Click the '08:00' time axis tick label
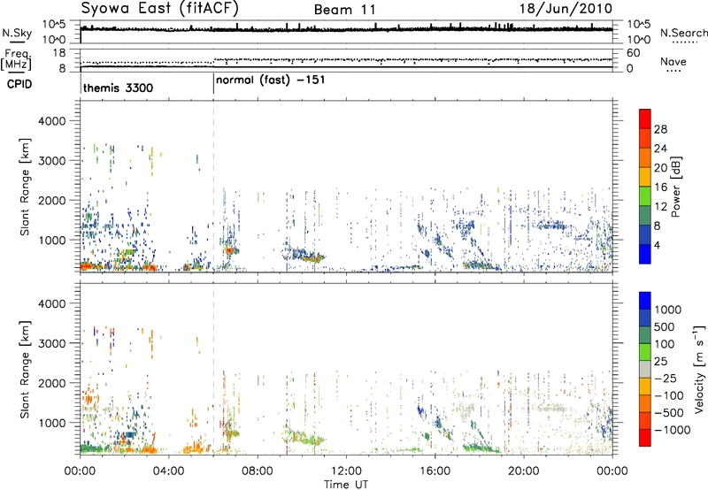708x490 pixels. click(x=258, y=471)
